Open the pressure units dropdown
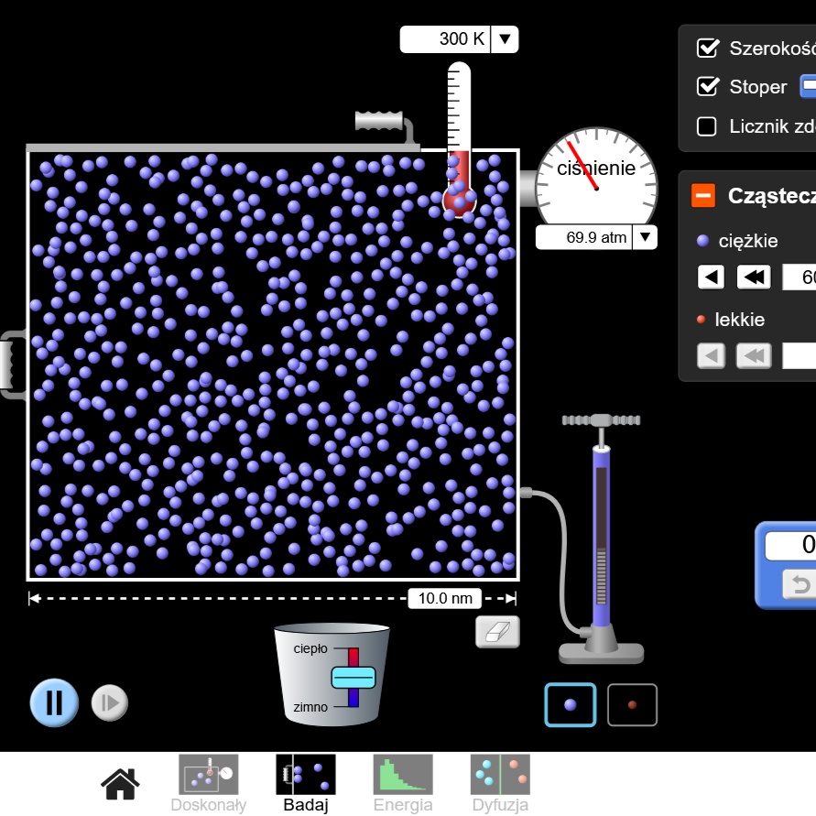The width and height of the screenshot is (816, 816). pyautogui.click(x=645, y=237)
